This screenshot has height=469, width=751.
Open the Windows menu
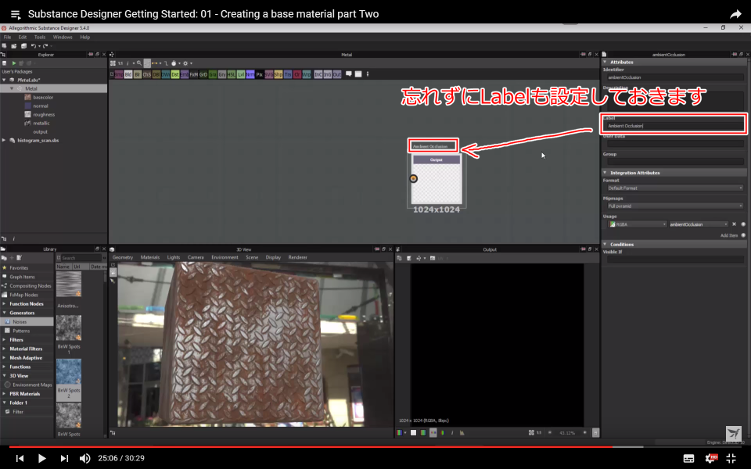pos(63,37)
